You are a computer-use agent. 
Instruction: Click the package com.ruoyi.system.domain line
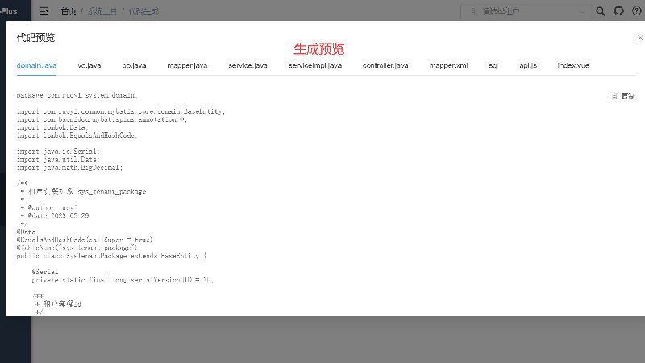77,95
